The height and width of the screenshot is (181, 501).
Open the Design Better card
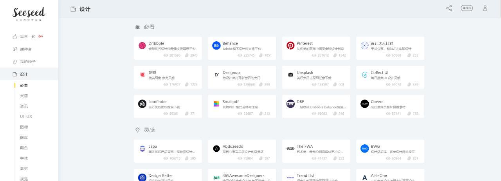point(168,175)
